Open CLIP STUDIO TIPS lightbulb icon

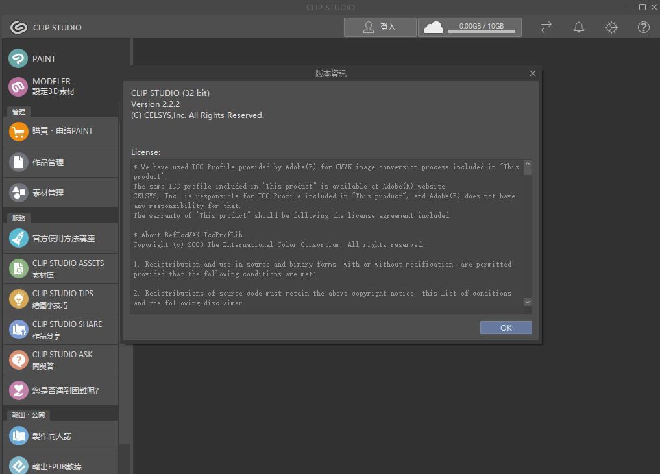[19, 299]
